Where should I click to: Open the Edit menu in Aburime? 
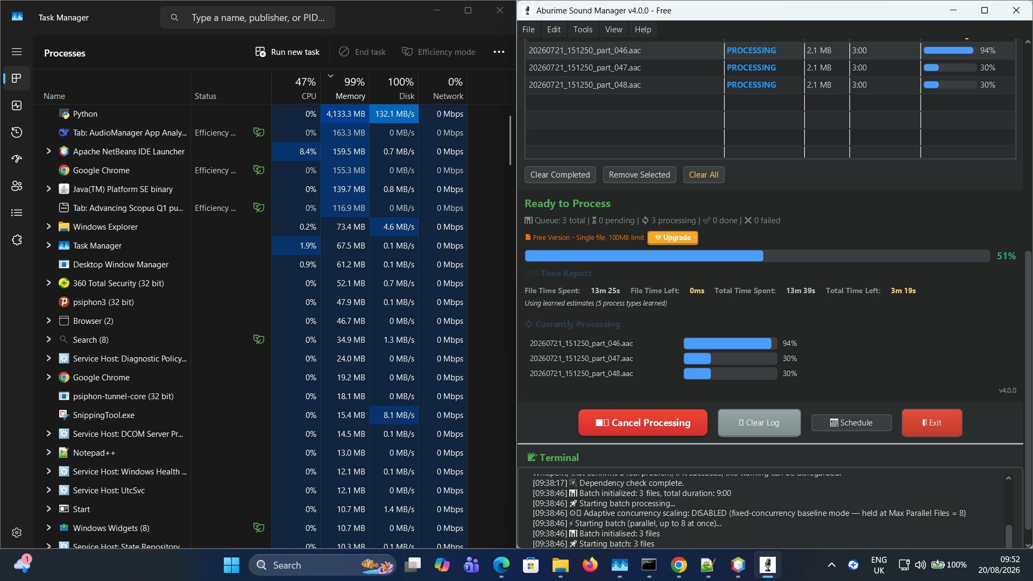[x=554, y=30]
